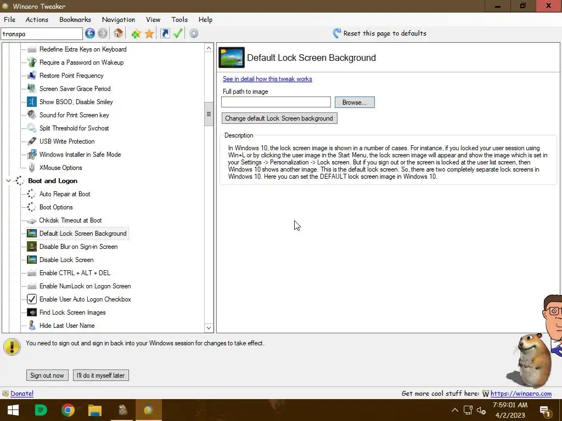This screenshot has width=562, height=421.
Task: Click the add bookmark star with plus icon
Action: click(x=136, y=33)
